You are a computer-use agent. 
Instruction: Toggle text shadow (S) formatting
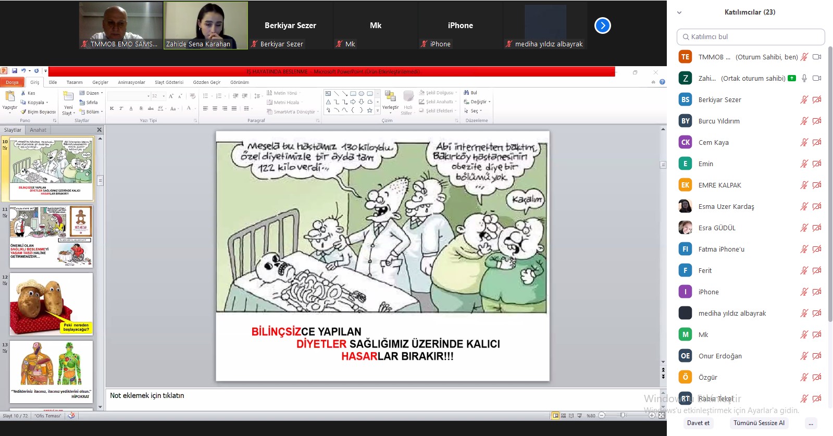(x=141, y=108)
